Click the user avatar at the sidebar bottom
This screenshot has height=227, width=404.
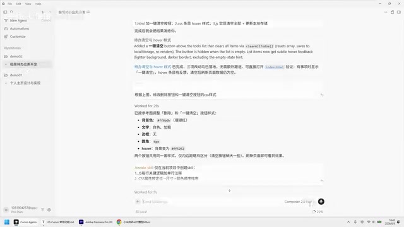6,210
